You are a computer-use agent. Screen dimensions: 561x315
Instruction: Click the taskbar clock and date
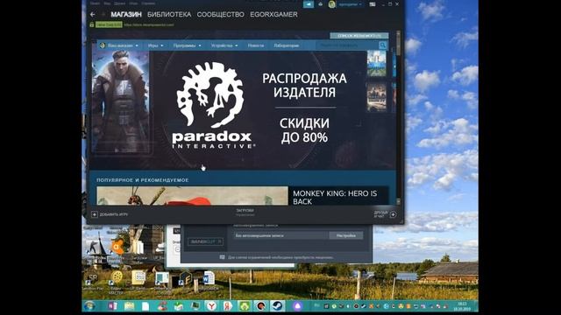coord(462,306)
